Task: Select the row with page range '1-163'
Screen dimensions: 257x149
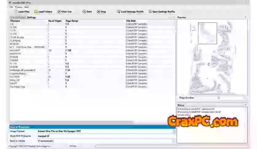Action: [93, 50]
